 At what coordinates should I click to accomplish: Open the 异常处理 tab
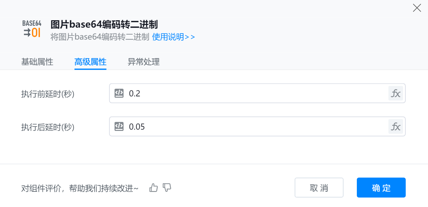[x=144, y=62]
